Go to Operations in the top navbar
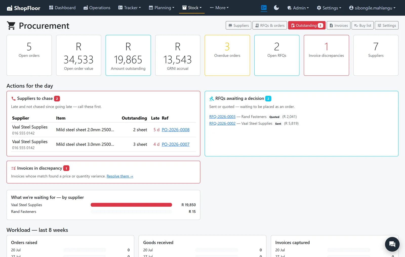This screenshot has width=405, height=257. [x=97, y=8]
